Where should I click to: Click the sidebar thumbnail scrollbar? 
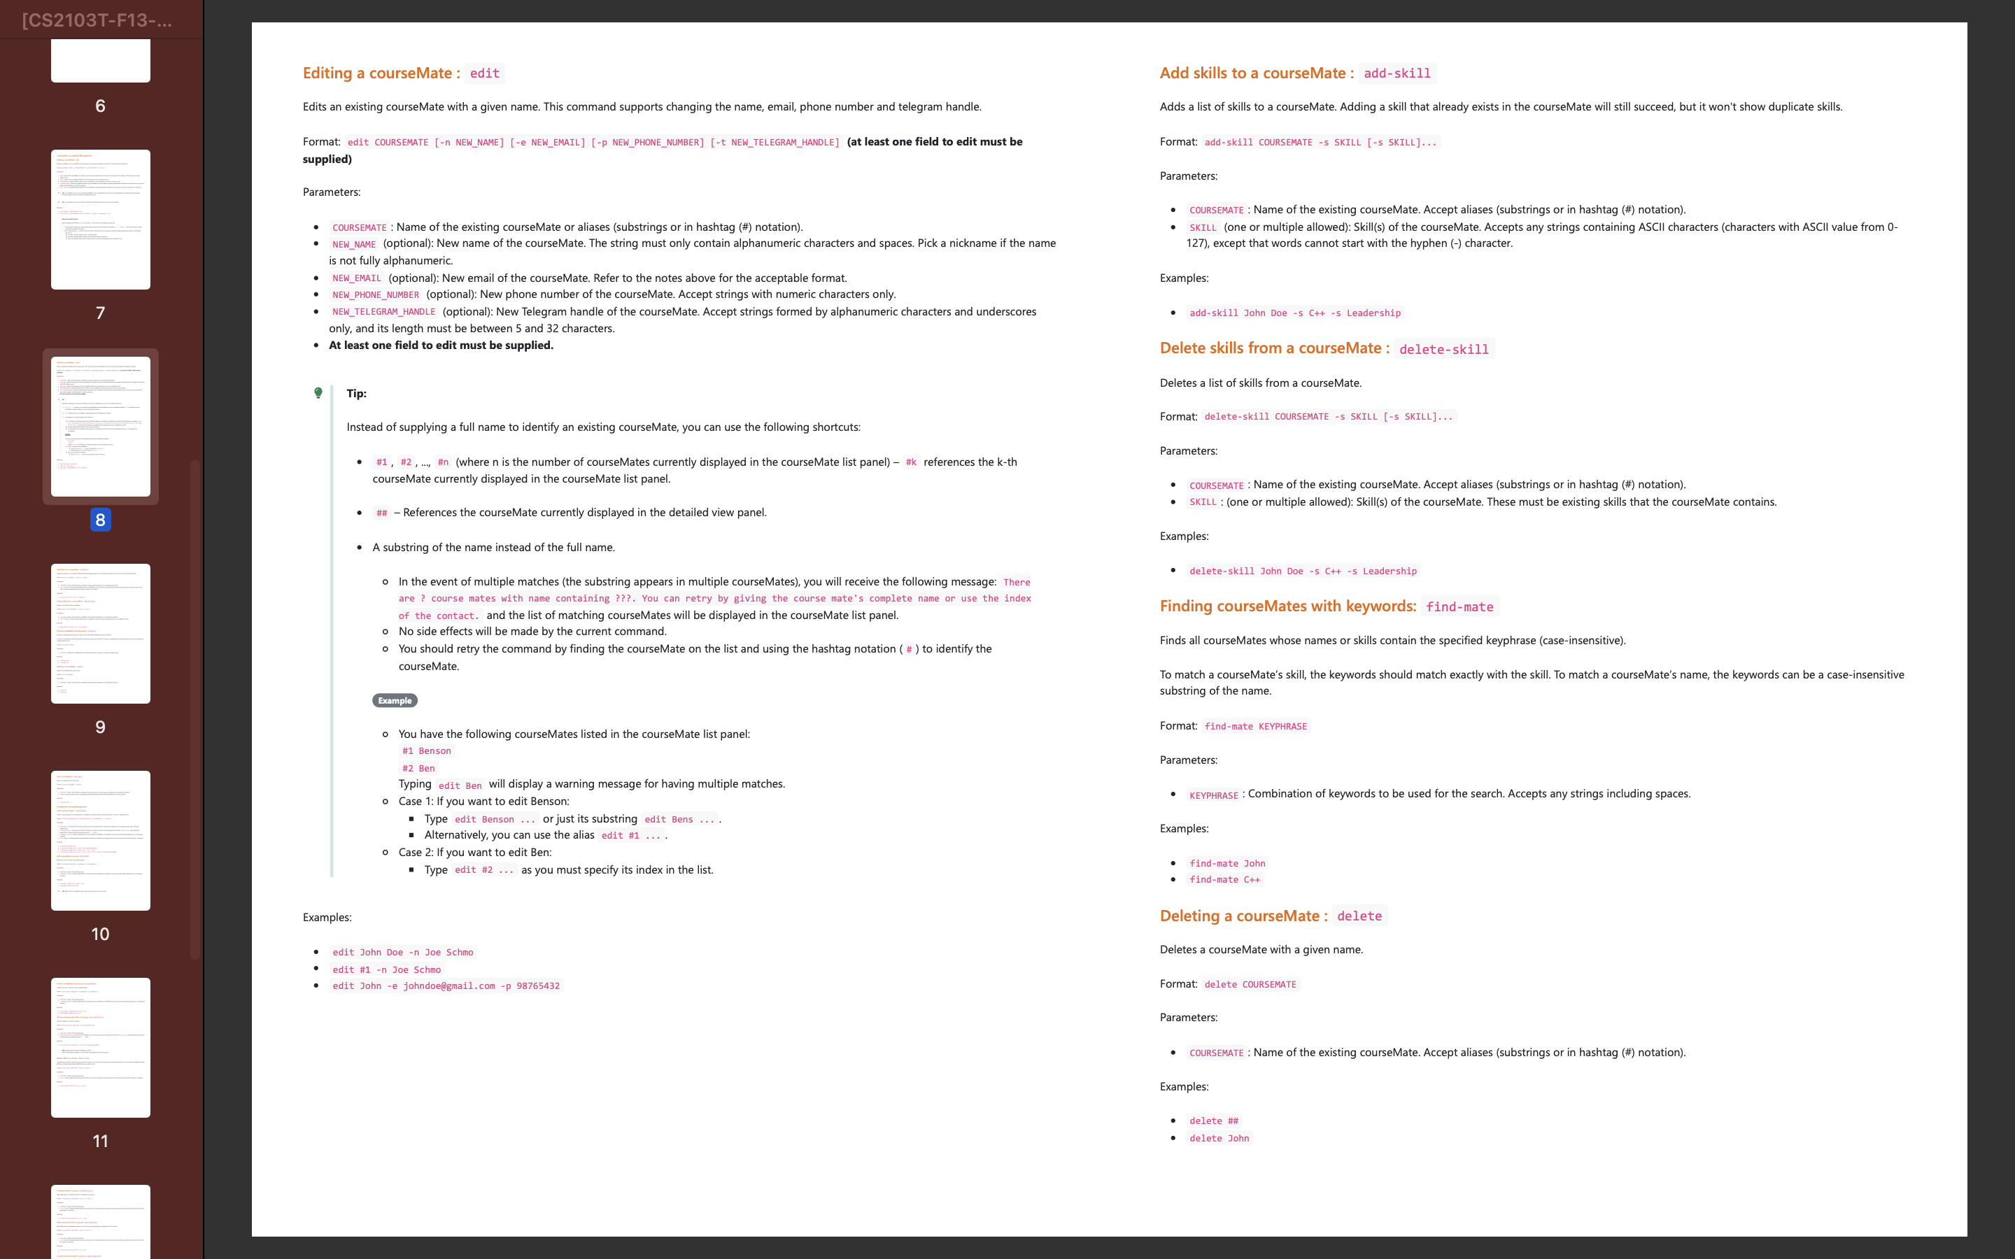pos(195,708)
